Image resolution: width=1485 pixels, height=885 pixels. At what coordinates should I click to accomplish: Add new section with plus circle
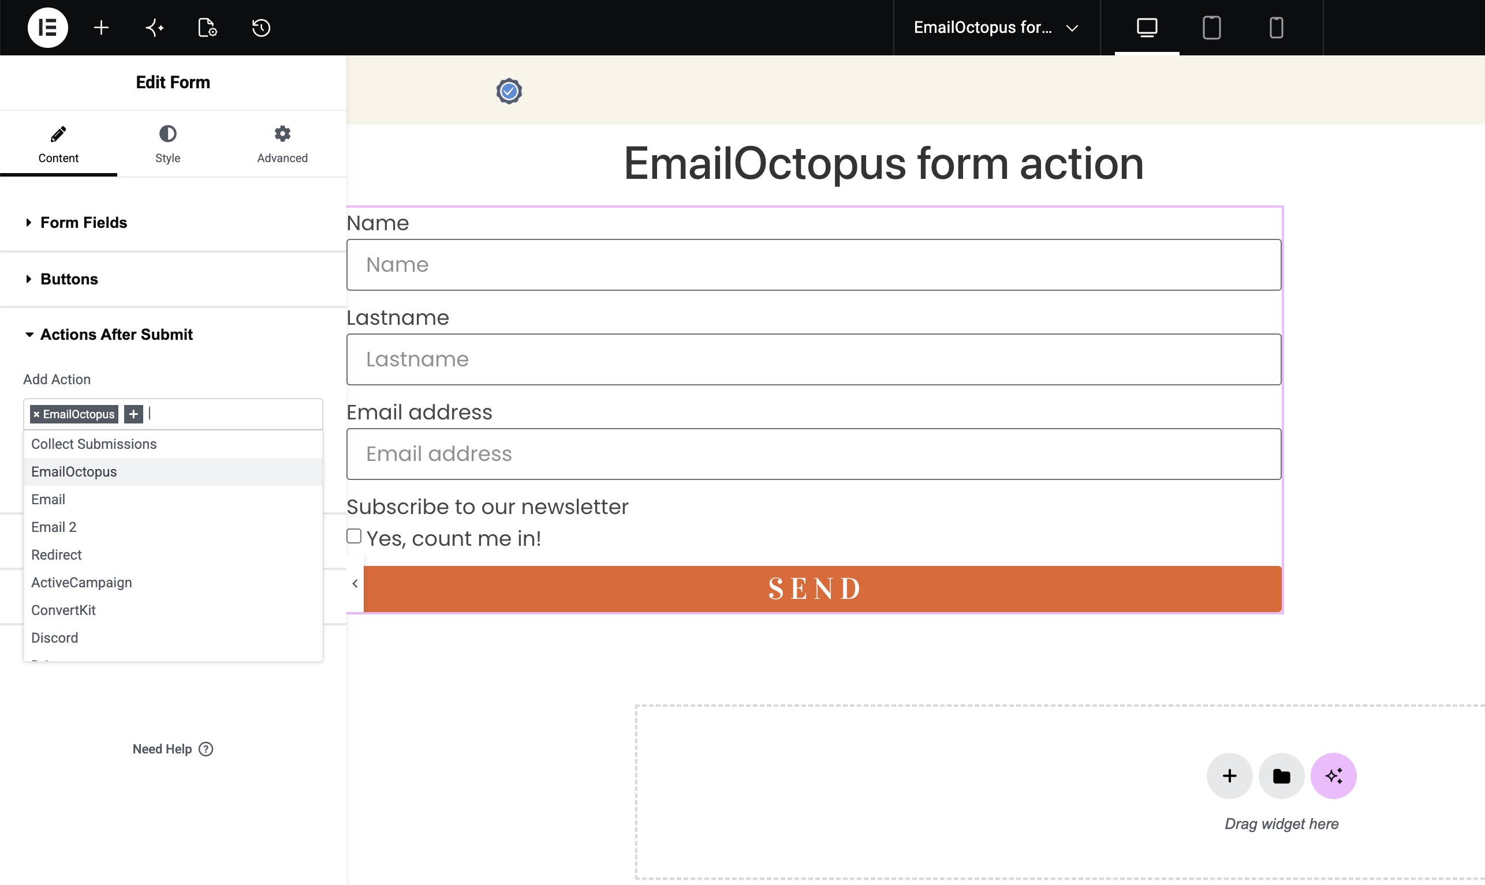1229,776
